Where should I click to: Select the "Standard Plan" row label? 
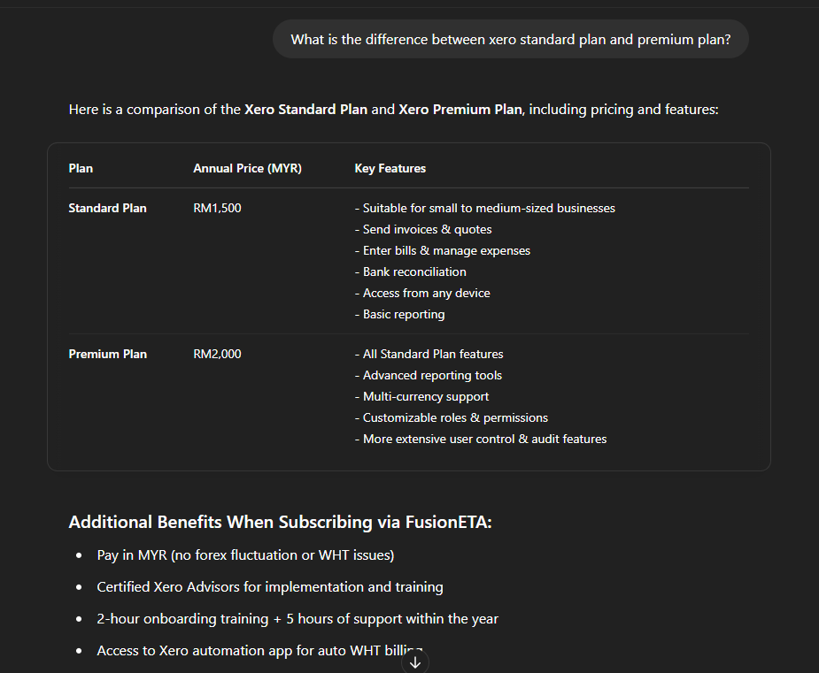pyautogui.click(x=108, y=208)
